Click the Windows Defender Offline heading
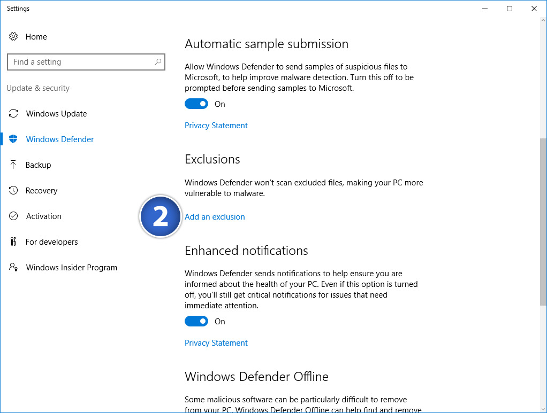The height and width of the screenshot is (413, 547). click(x=256, y=377)
